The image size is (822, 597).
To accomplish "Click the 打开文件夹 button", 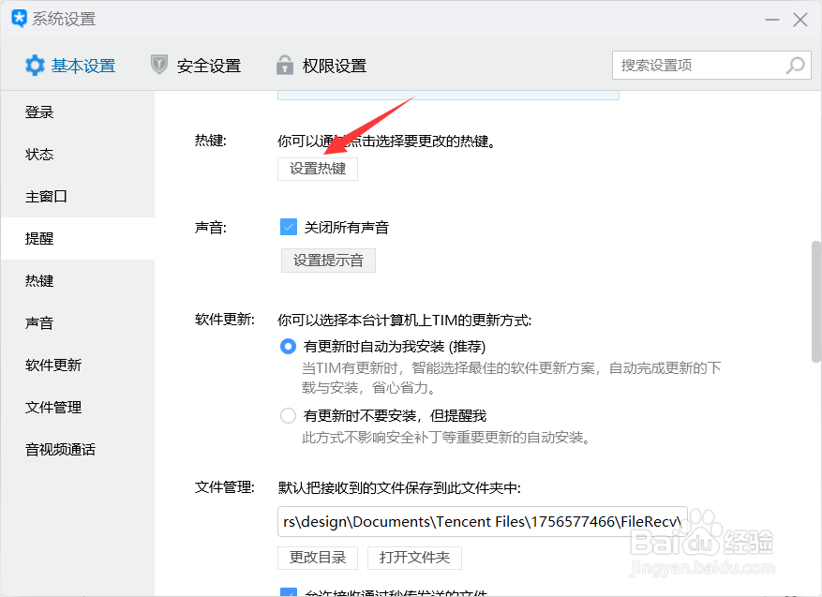I will [x=414, y=557].
